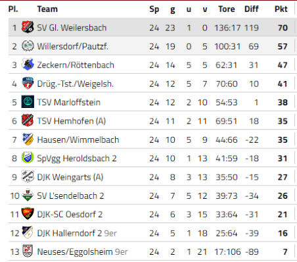Click the TSV Hemhofen red crest
This screenshot has height=262, width=297.
click(28, 120)
